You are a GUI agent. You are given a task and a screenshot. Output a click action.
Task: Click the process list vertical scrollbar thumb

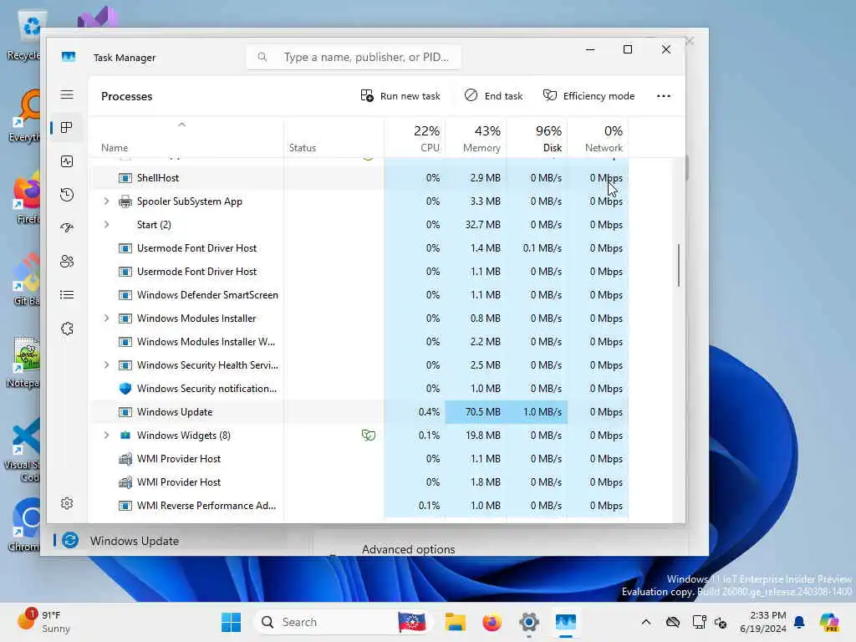point(679,265)
